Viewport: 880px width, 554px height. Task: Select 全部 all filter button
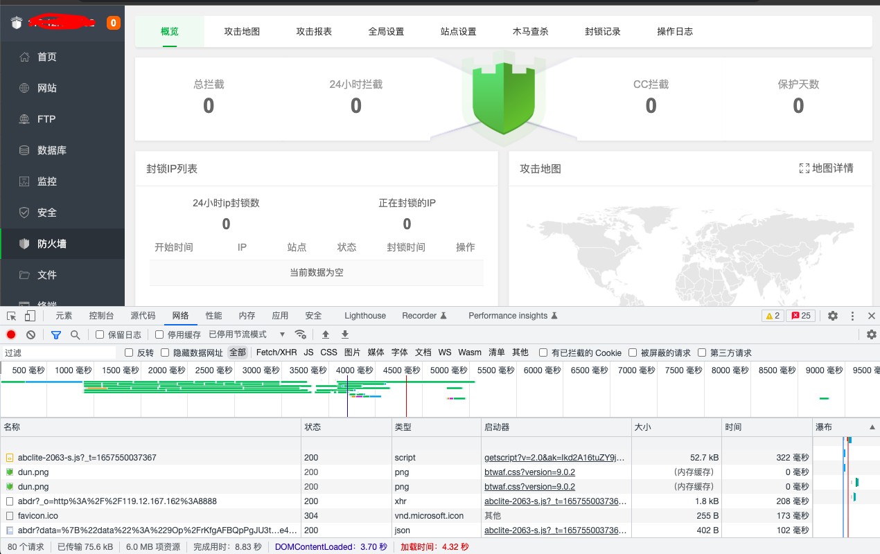238,352
